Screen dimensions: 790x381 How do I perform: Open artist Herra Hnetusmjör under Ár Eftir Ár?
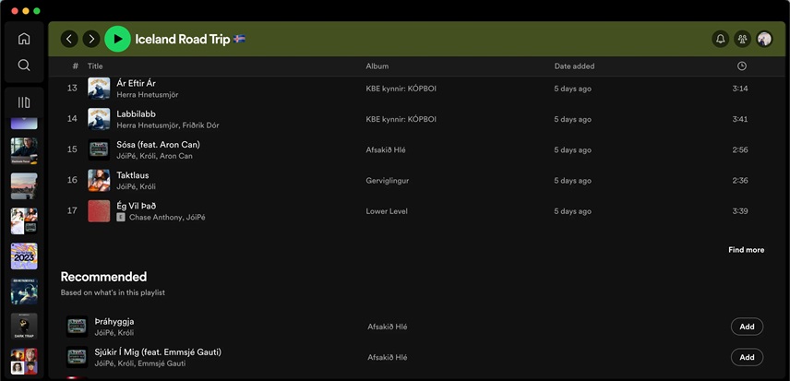point(147,95)
